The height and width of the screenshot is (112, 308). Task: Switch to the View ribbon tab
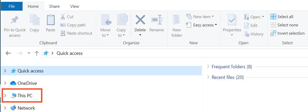pyautogui.click(x=75, y=6)
